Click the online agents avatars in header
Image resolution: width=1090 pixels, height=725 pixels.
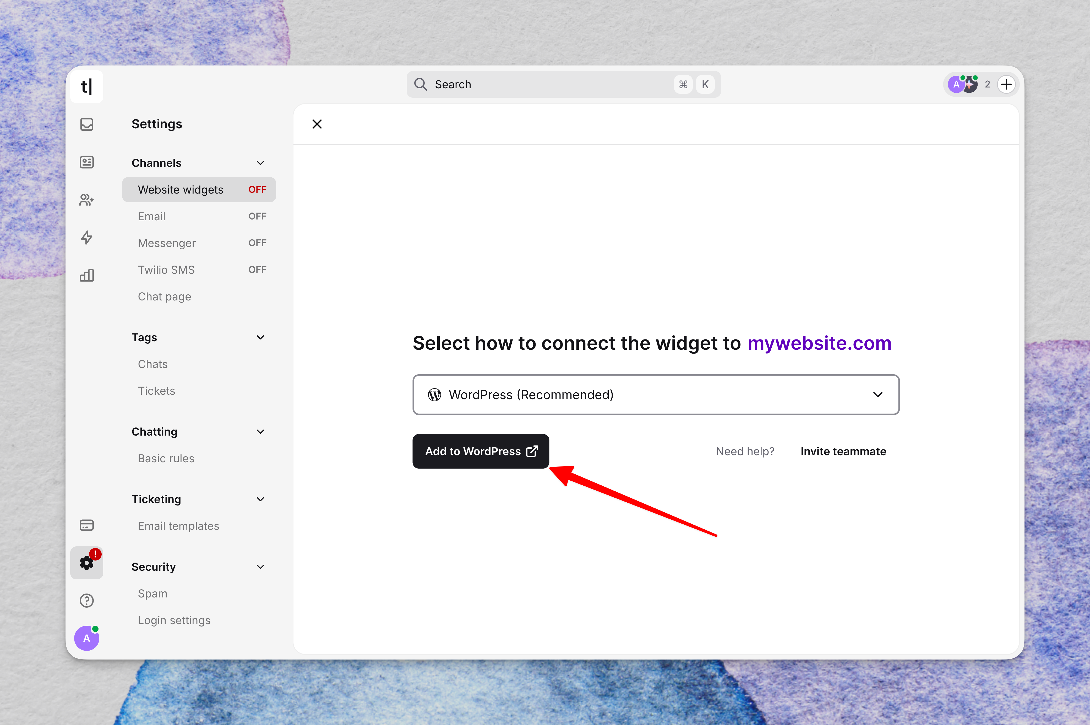pos(963,85)
